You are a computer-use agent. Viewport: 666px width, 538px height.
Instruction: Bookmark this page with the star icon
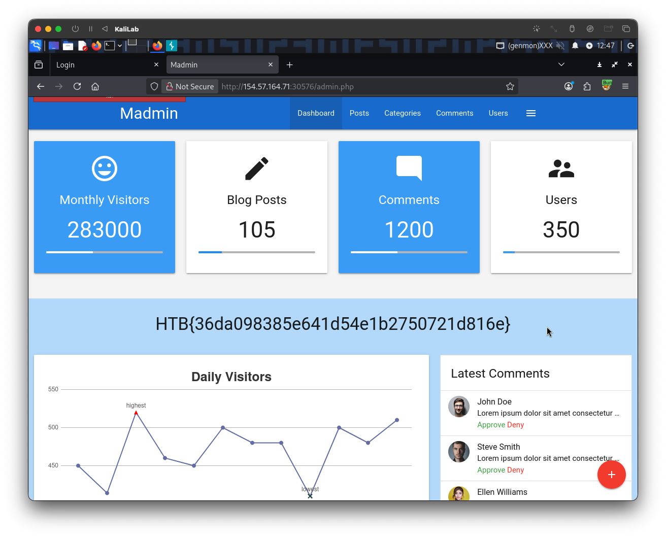(x=510, y=86)
